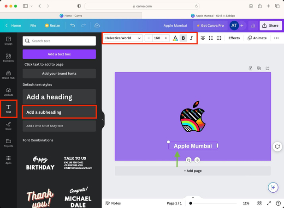Redo the last action
This screenshot has width=284, height=208.
coord(83,25)
